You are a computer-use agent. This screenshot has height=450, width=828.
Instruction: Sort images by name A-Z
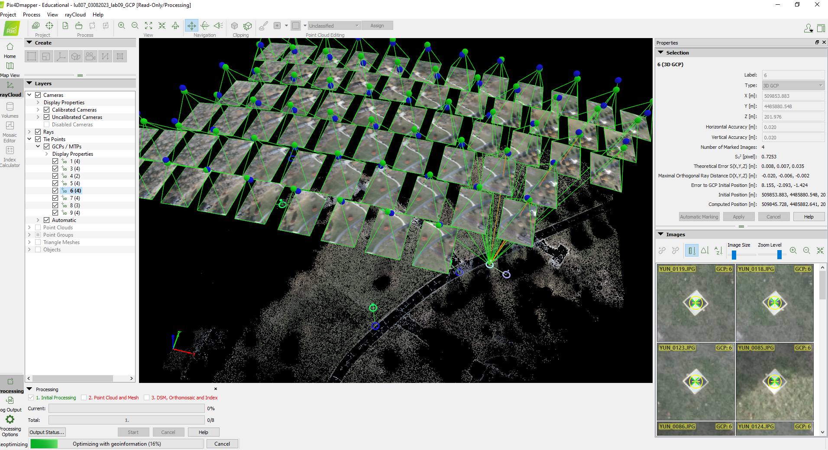click(718, 251)
